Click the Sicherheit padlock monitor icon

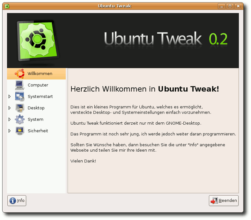coord(20,131)
